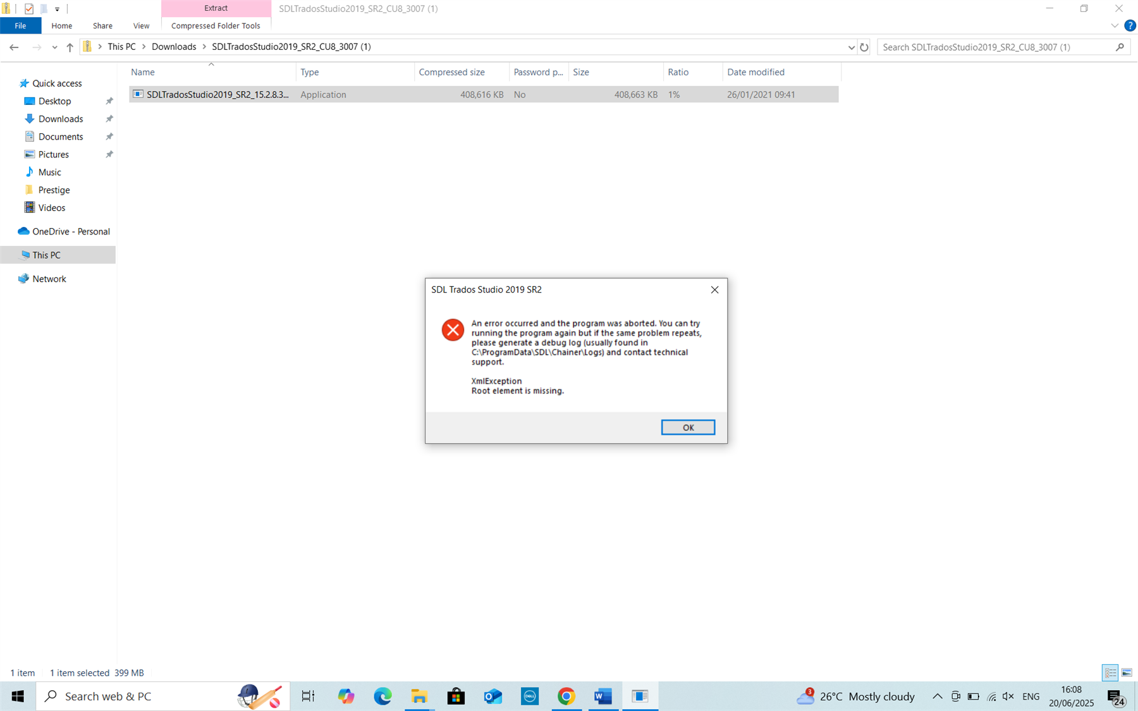1138x711 pixels.
Task: Switch to the View ribbon tab
Action: click(x=141, y=25)
